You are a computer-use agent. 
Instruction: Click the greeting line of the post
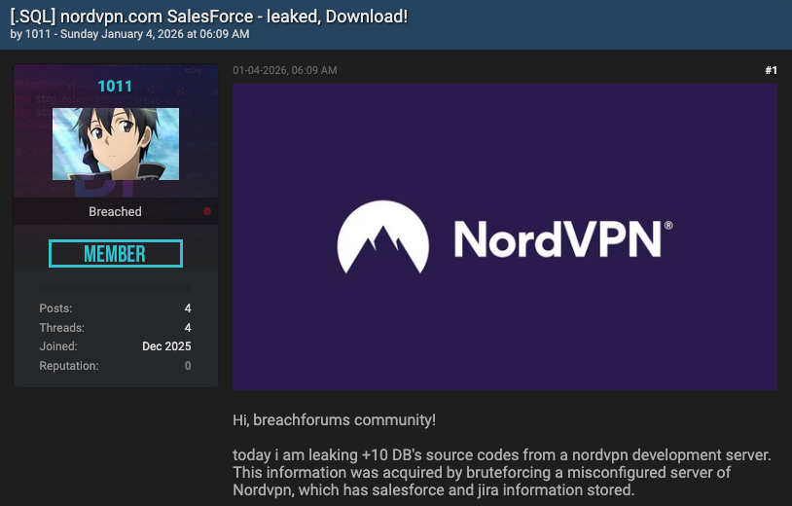coord(334,420)
